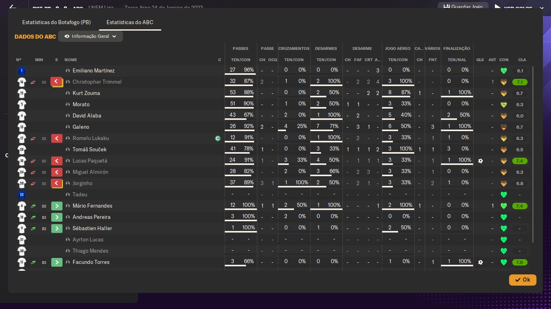Click the PASSES TEN/CON column header
The width and height of the screenshot is (551, 309).
click(240, 60)
